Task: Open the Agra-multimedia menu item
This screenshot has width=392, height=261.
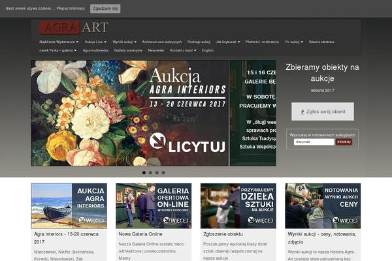Action: coord(95,50)
